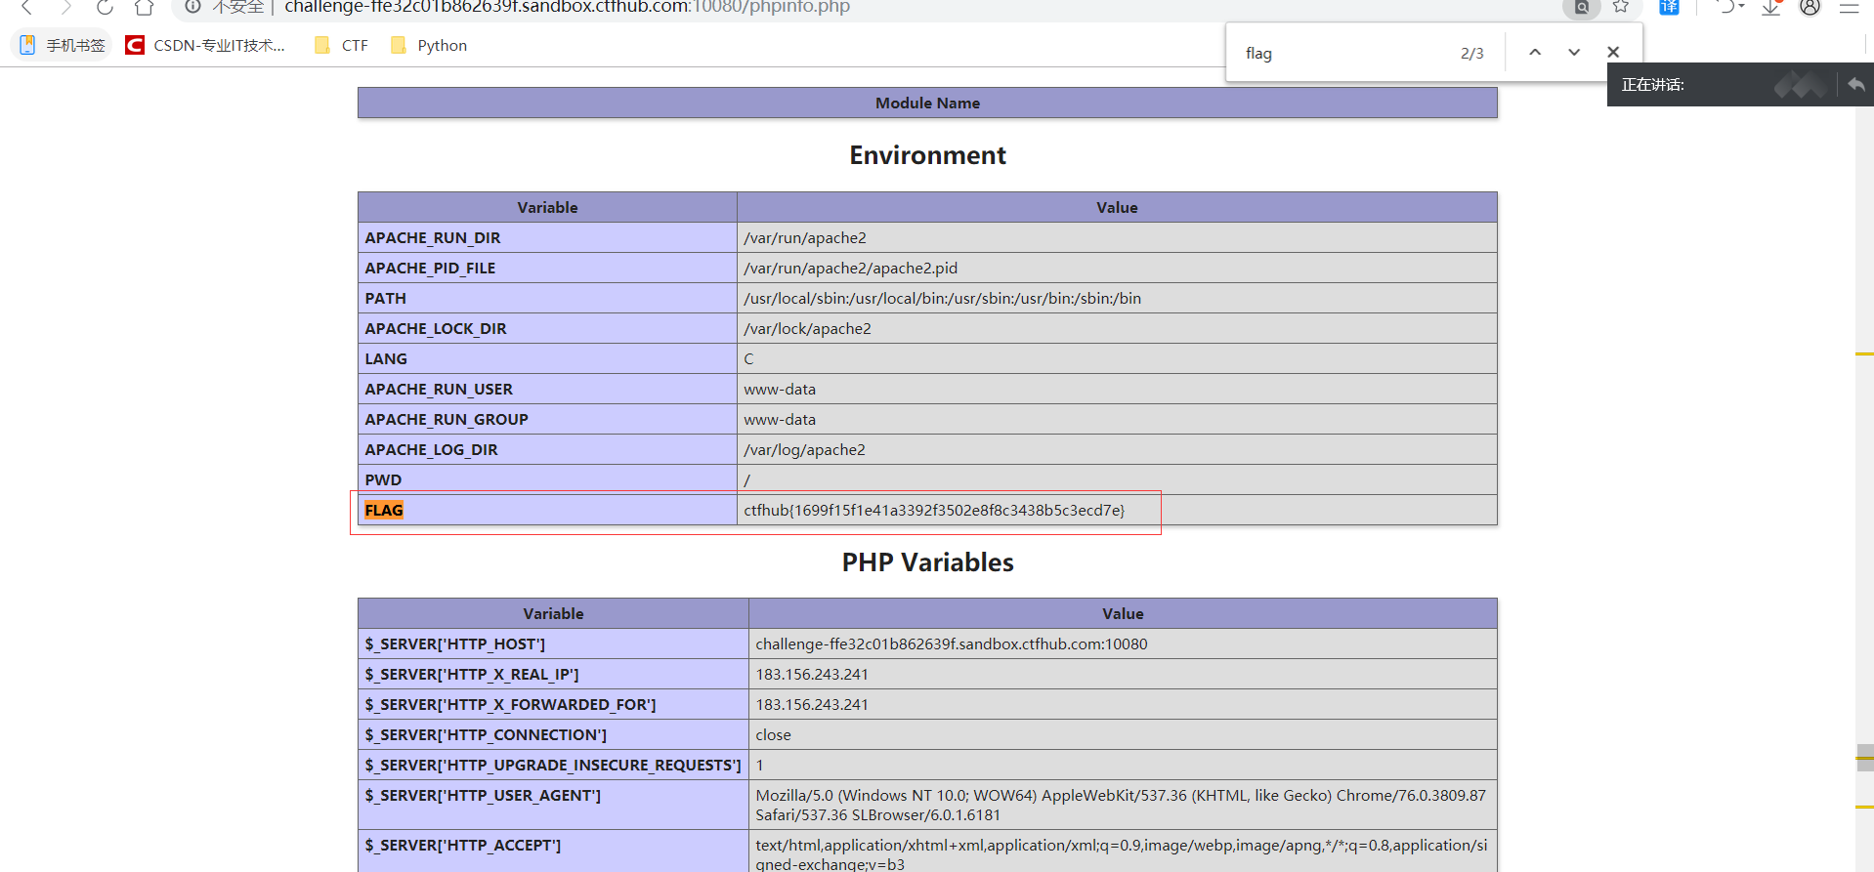The width and height of the screenshot is (1874, 872).
Task: Click the $_SERVER['HTTP_HOST'] variable cell
Action: pos(553,644)
